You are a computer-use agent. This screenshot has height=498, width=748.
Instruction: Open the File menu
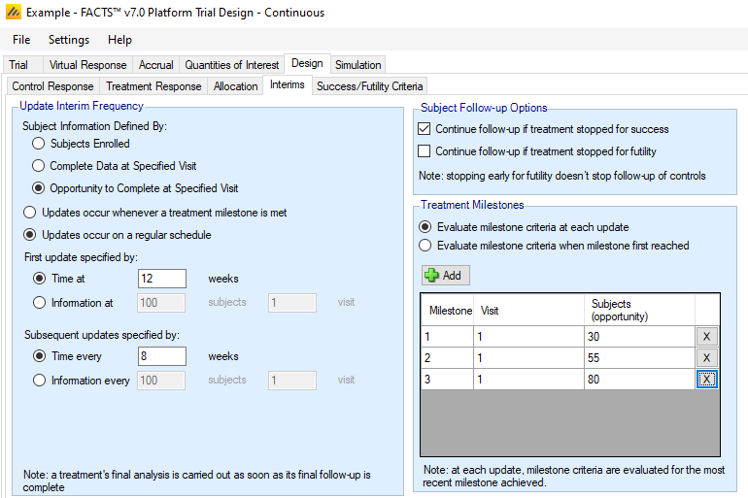point(21,40)
